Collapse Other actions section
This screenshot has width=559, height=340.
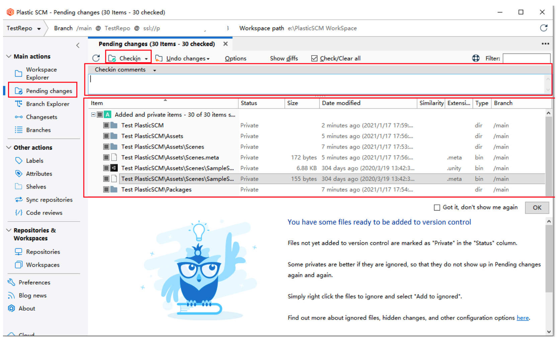click(x=9, y=147)
